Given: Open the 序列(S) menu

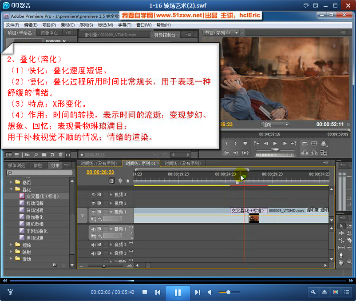Looking at the screenshot, I should 86,25.
